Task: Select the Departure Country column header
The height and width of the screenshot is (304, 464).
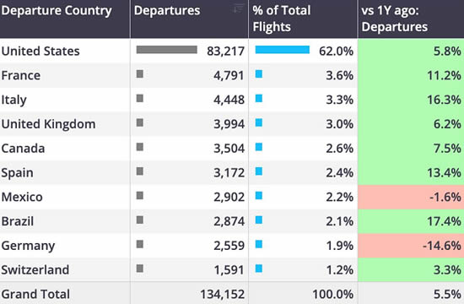Action: tap(57, 11)
